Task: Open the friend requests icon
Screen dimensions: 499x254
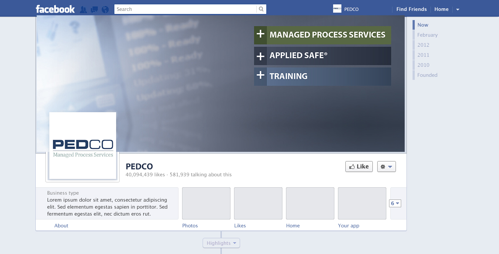Action: click(83, 10)
